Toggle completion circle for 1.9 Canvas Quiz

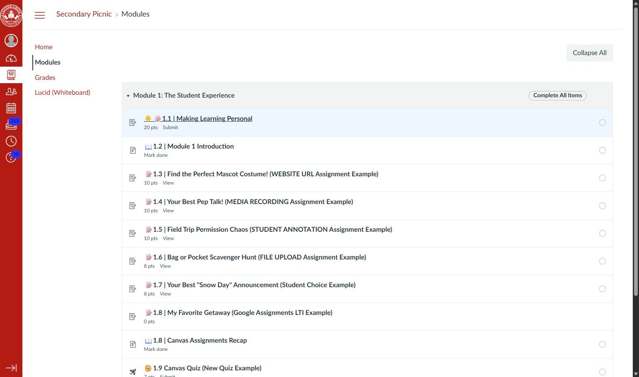[603, 372]
